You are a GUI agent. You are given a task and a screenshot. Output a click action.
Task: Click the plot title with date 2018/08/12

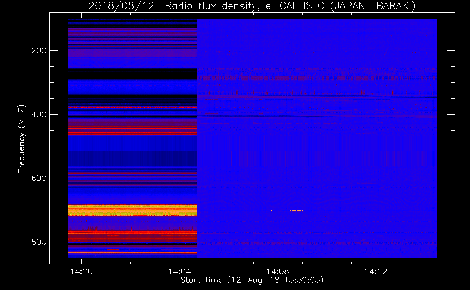pos(252,6)
